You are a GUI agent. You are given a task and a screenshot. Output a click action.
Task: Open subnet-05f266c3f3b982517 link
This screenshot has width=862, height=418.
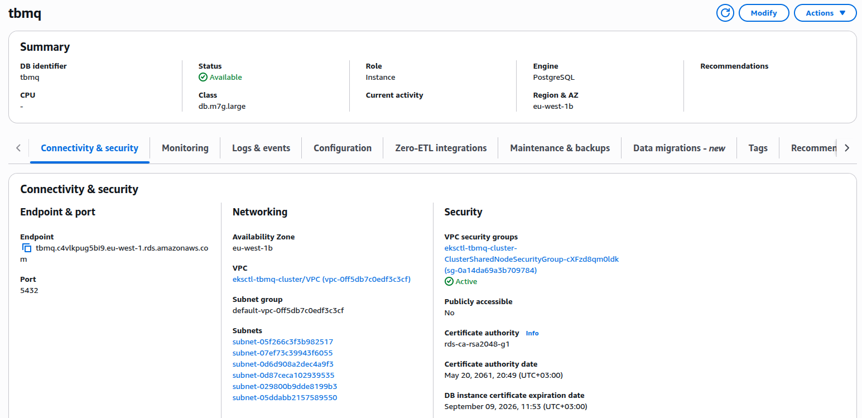coord(282,342)
